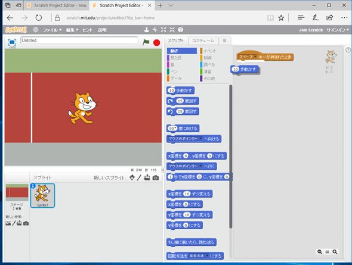The image size is (352, 265).
Task: Click the block help question icon
Action: 181,30
